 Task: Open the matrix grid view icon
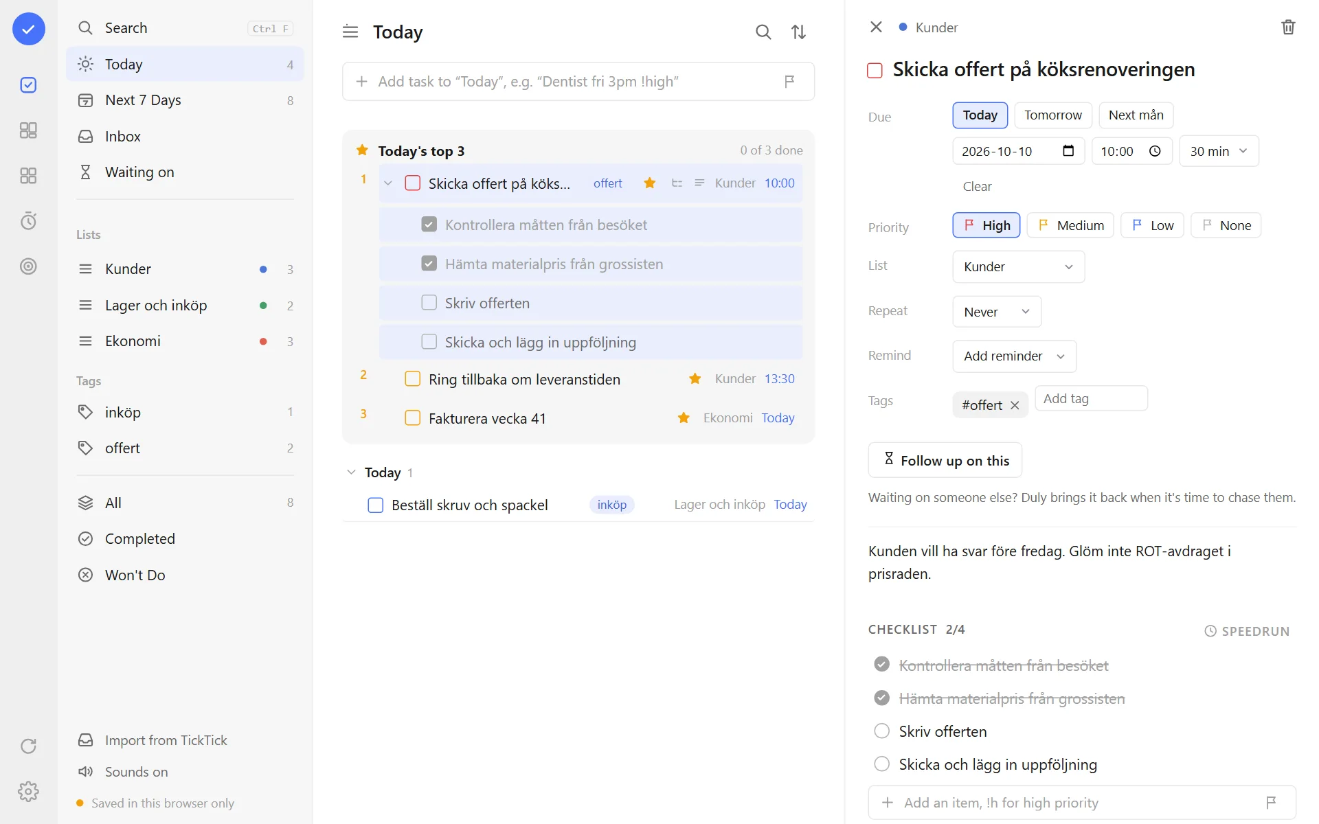coord(28,130)
